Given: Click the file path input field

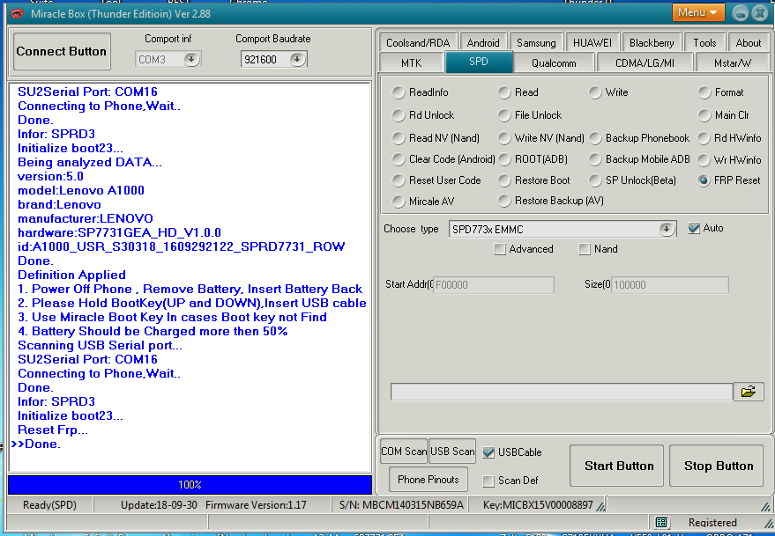Looking at the screenshot, I should pyautogui.click(x=562, y=392).
